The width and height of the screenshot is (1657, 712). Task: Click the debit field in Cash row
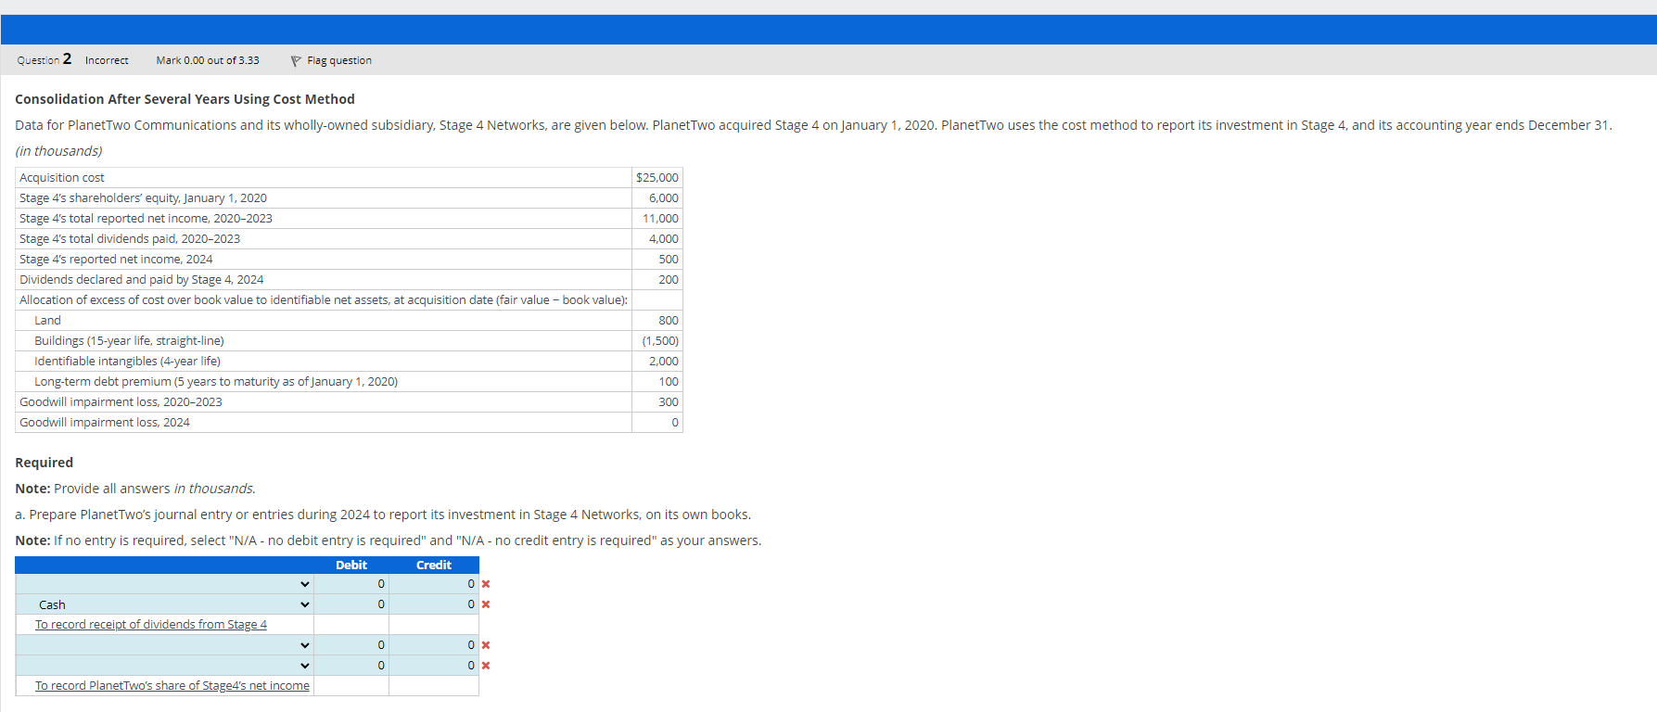click(x=351, y=604)
